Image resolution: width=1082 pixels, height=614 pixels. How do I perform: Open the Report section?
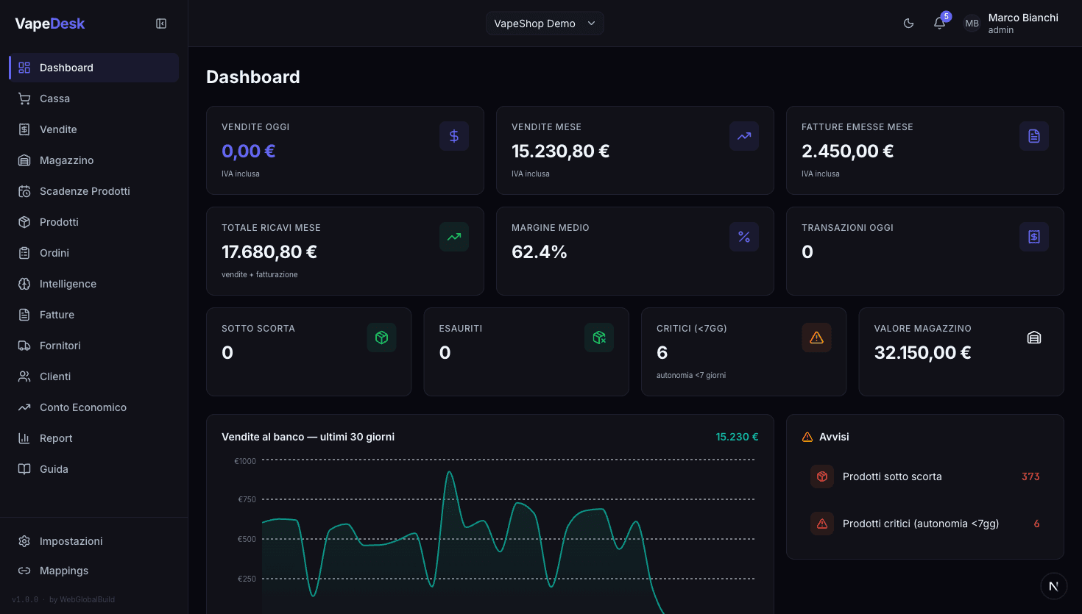pos(56,438)
